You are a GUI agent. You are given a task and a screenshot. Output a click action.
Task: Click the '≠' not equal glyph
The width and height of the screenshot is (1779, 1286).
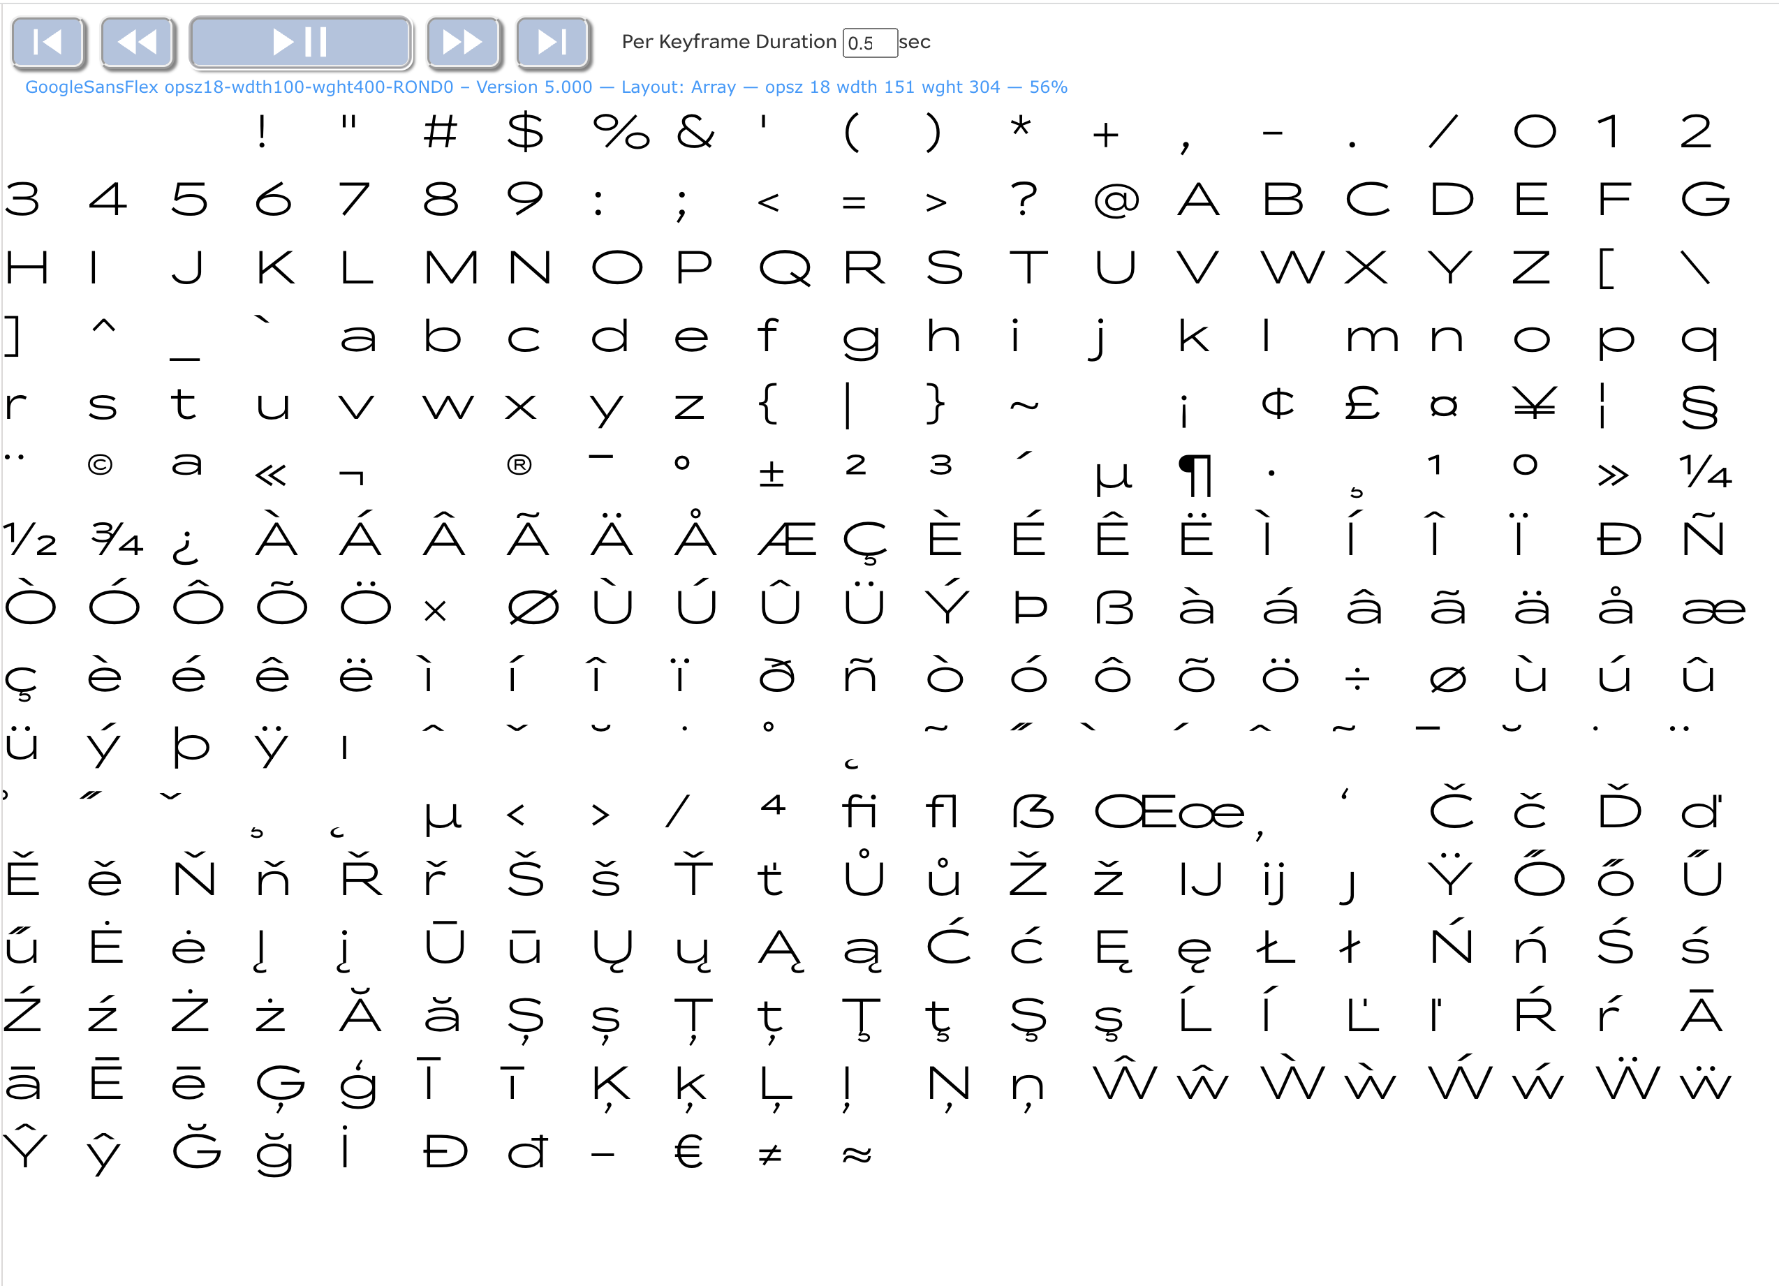tap(770, 1153)
